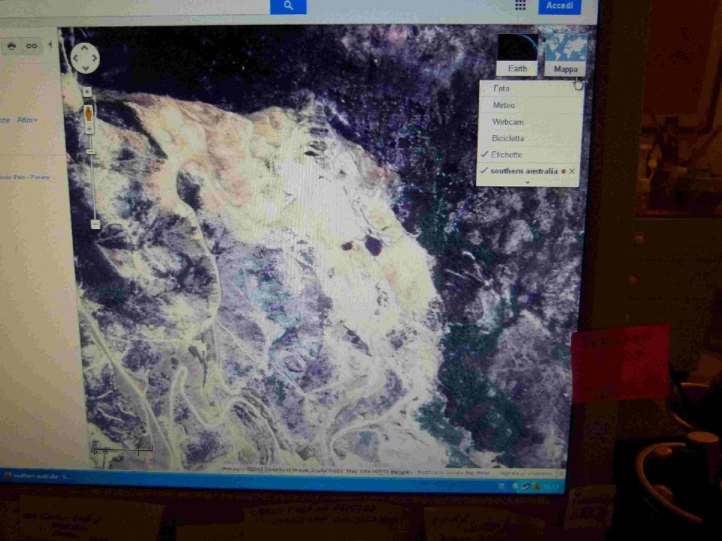Click the Accedi sign-in button
722x541 pixels.
tap(560, 6)
